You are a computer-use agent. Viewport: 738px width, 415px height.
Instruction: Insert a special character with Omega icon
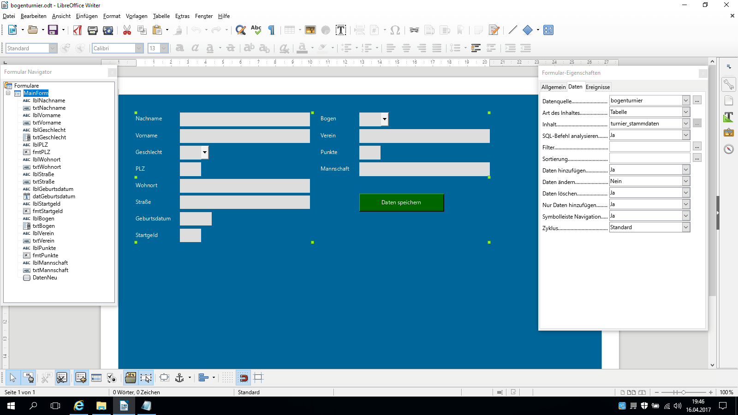pos(395,30)
